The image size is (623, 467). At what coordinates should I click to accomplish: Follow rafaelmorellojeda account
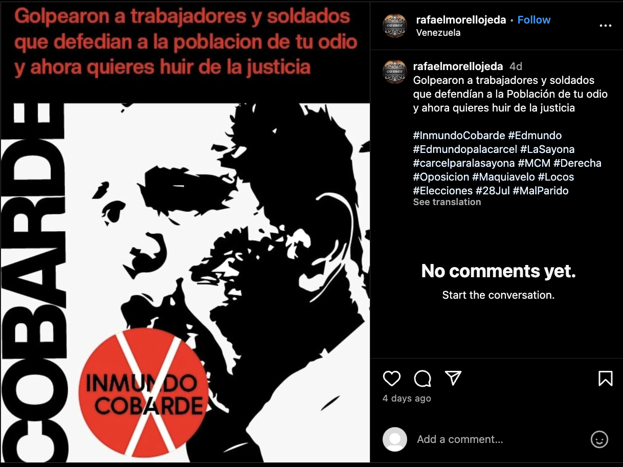pos(534,20)
